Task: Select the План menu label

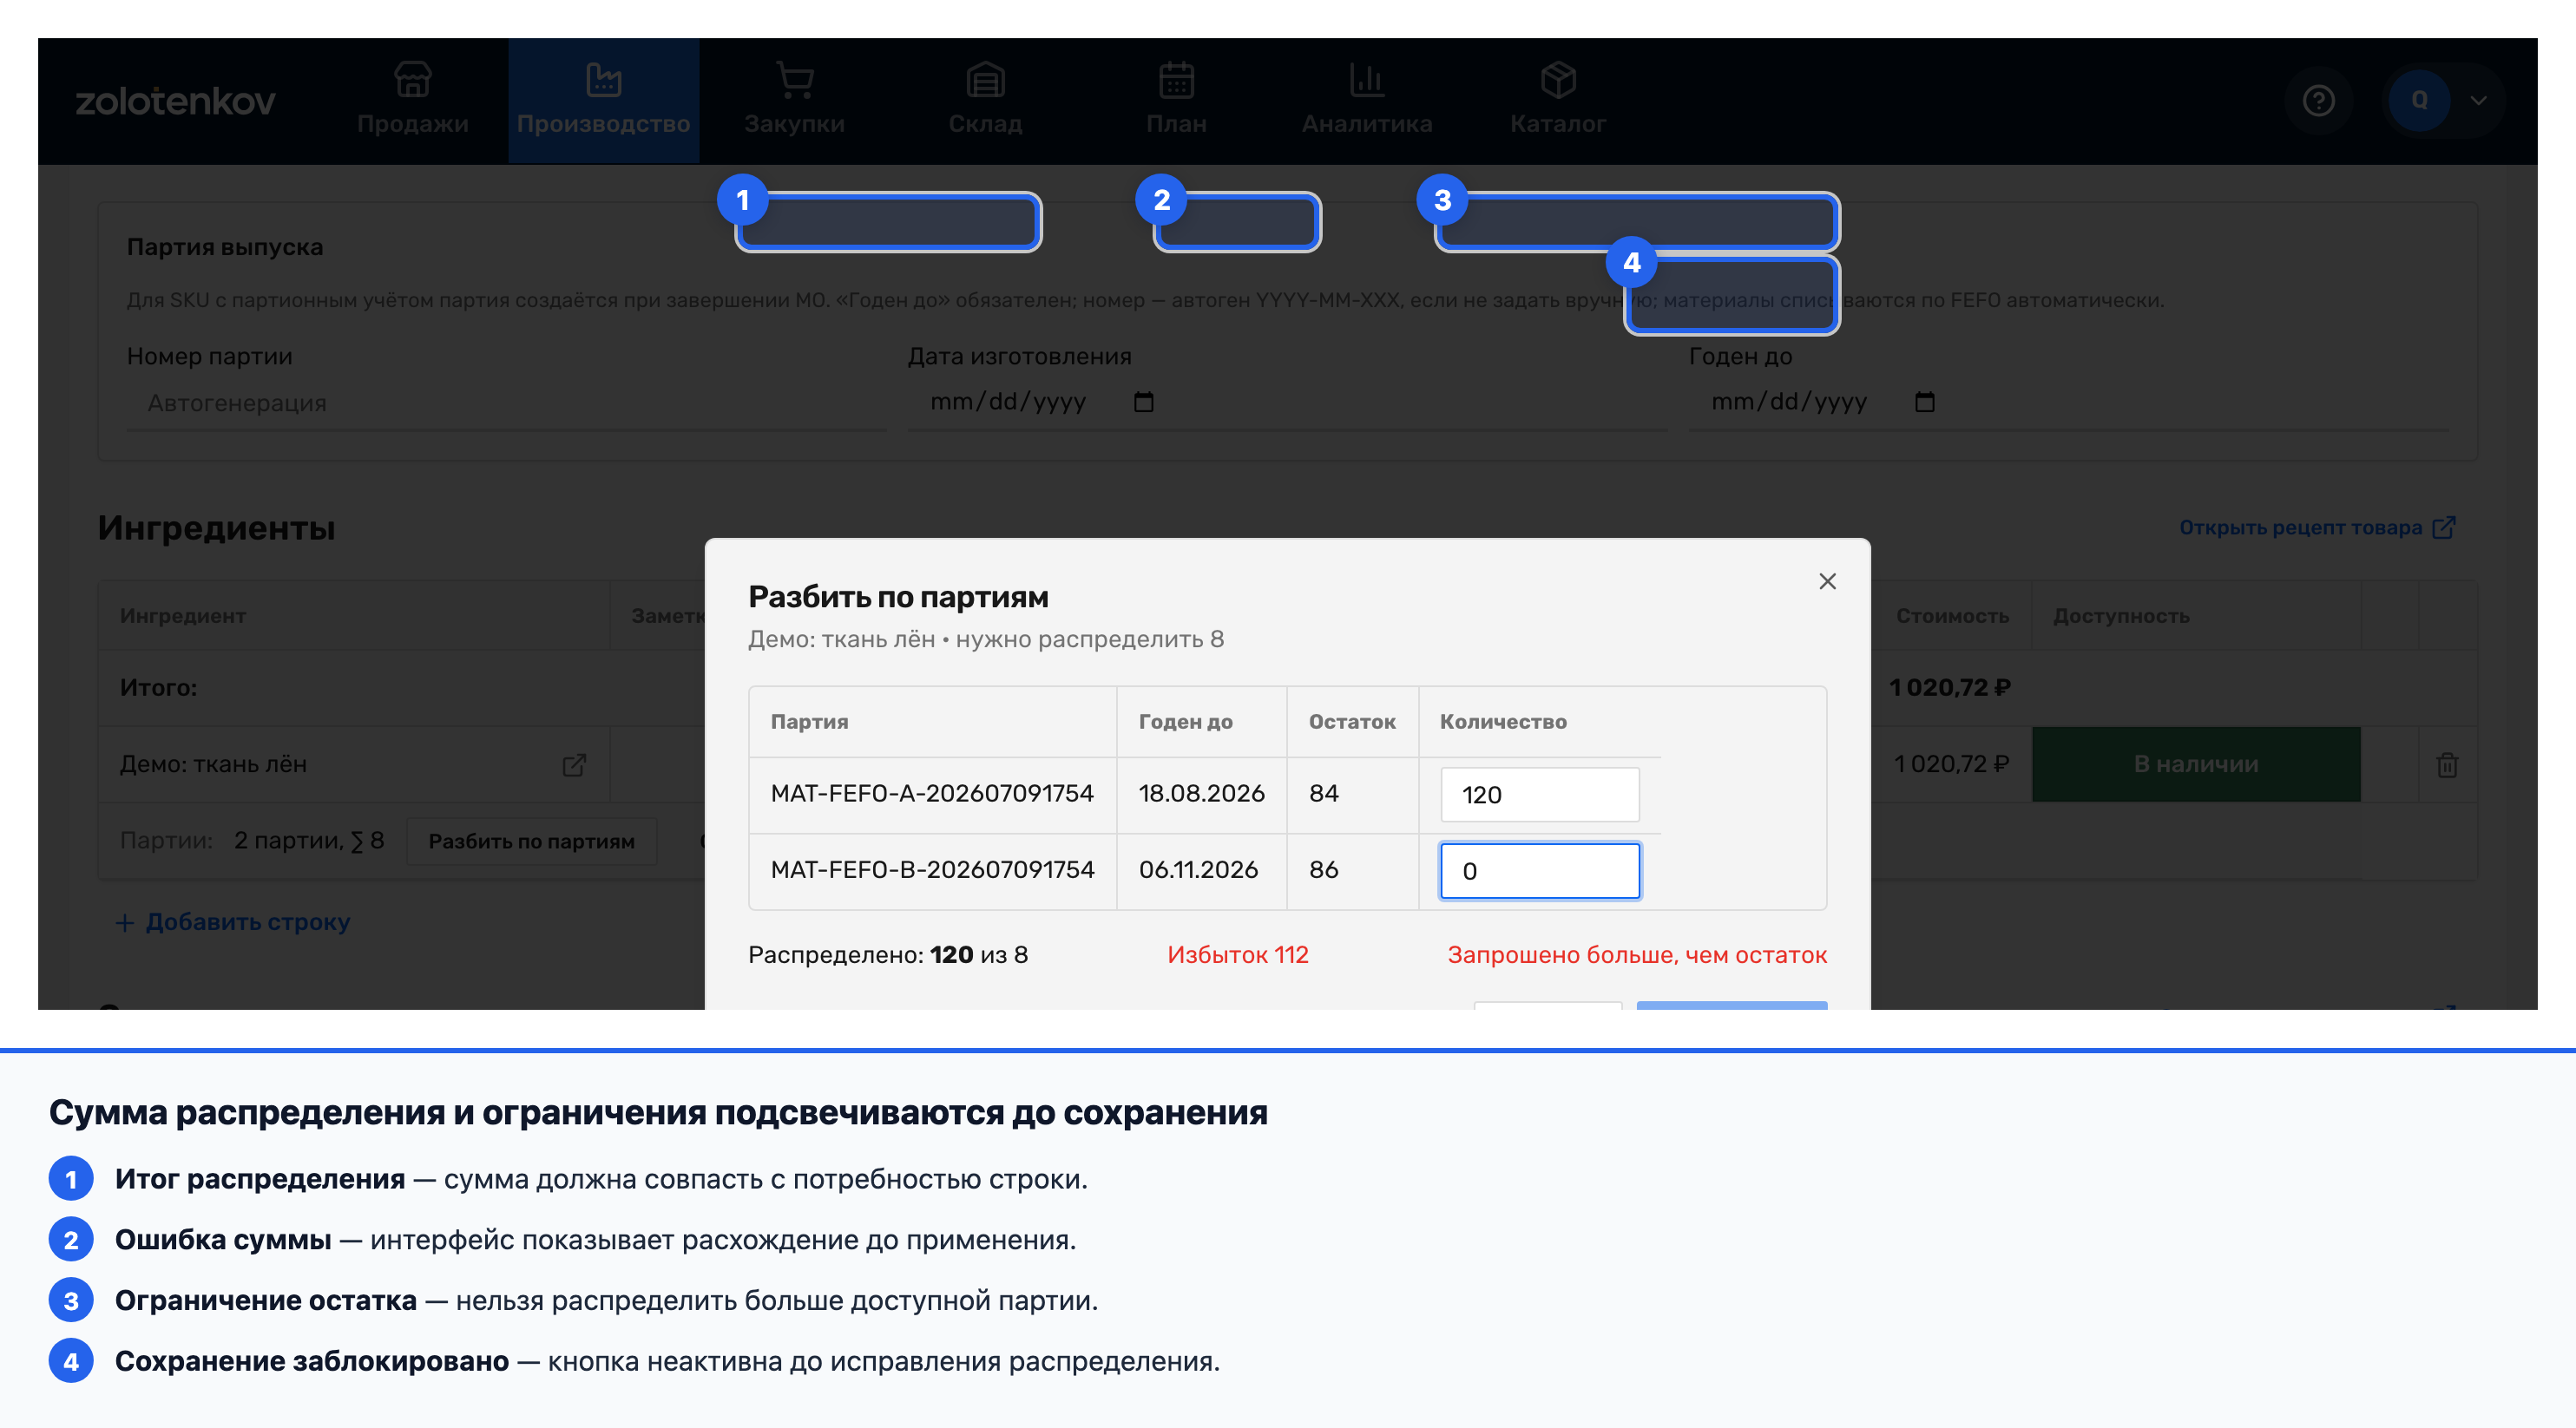Action: click(1176, 124)
